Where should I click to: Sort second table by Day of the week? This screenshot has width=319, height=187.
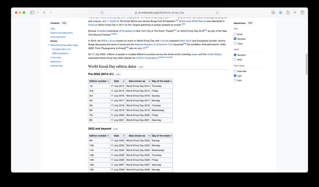click(162, 136)
